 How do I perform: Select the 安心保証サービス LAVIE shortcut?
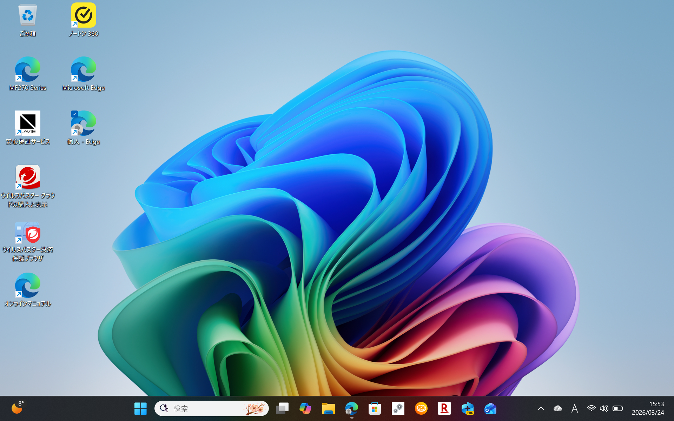[x=28, y=128]
